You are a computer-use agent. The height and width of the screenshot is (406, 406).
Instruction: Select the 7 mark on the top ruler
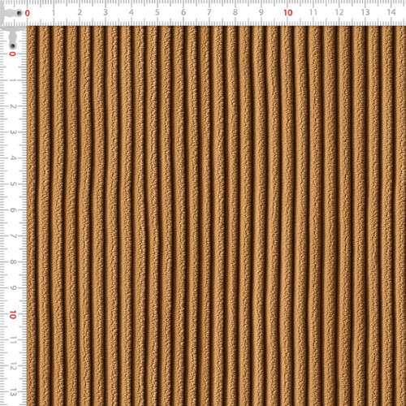pyautogui.click(x=209, y=12)
